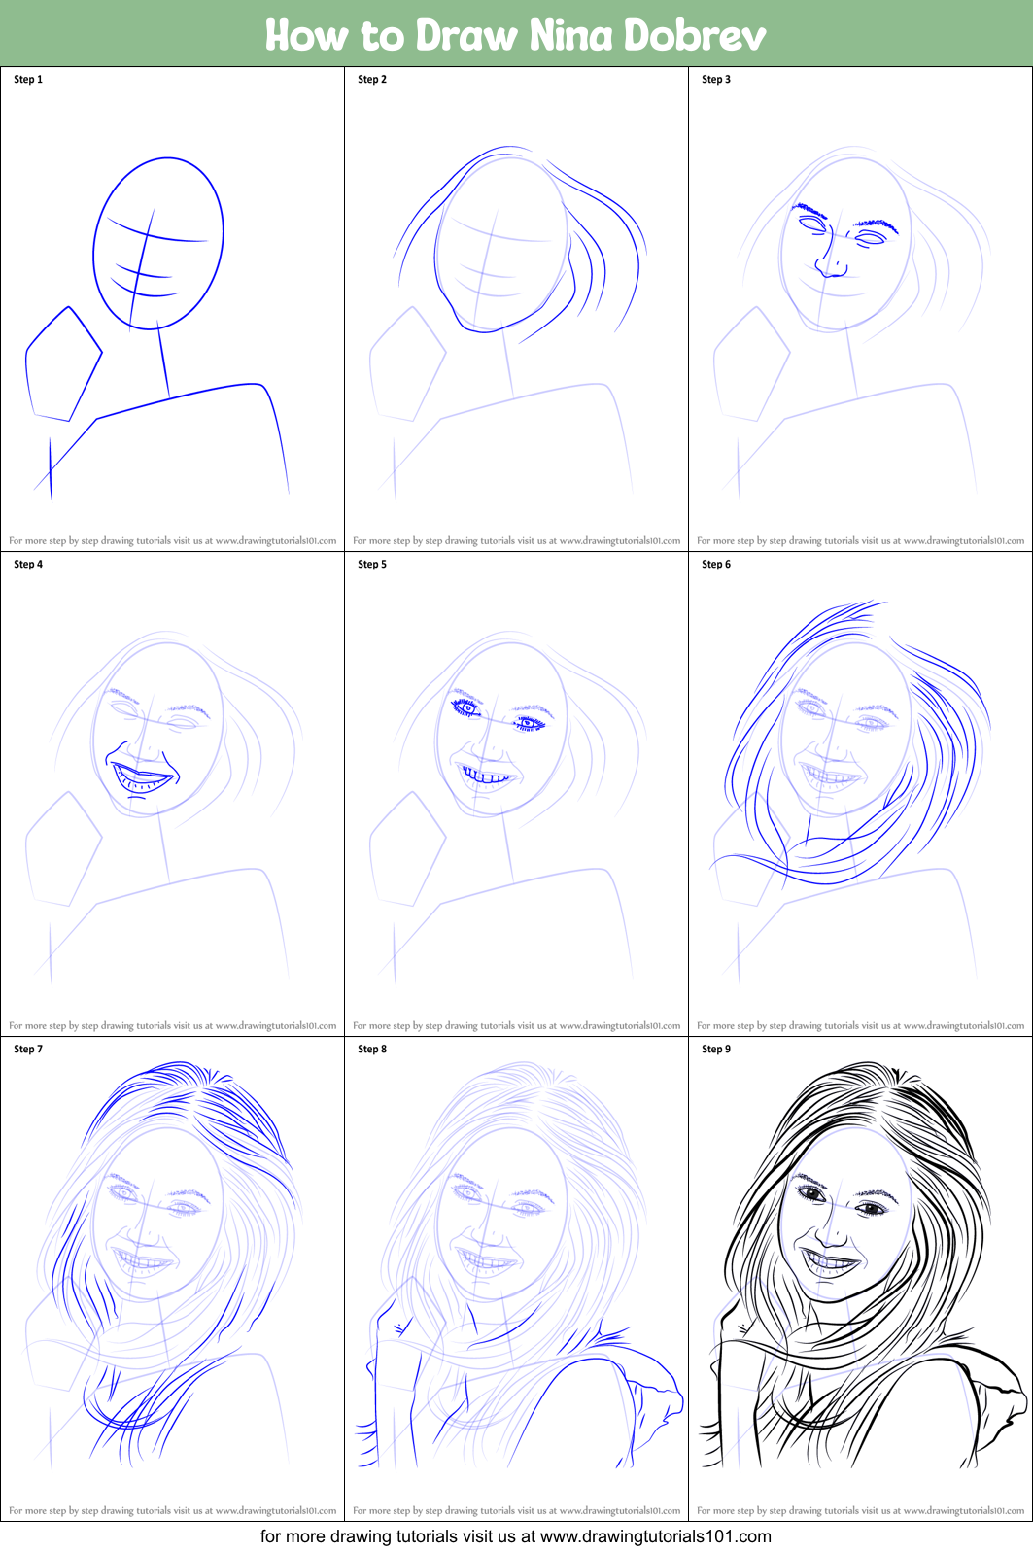1033x1551 pixels.
Task: Open the Step 4 drawing thumbnail
Action: [173, 794]
